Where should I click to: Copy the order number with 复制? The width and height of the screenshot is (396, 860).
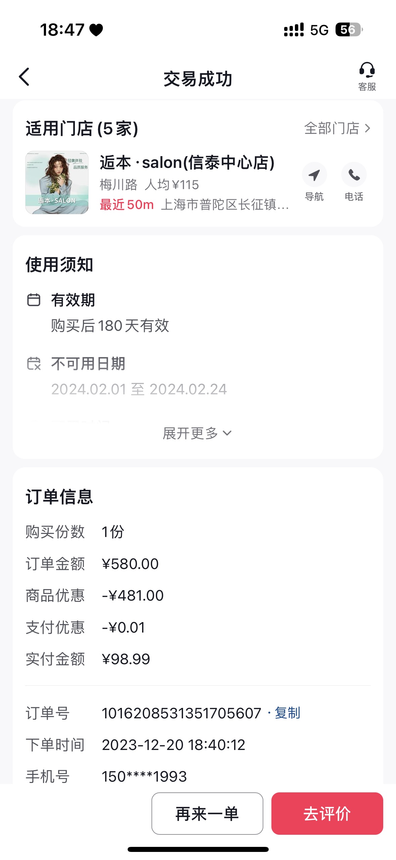(x=288, y=713)
